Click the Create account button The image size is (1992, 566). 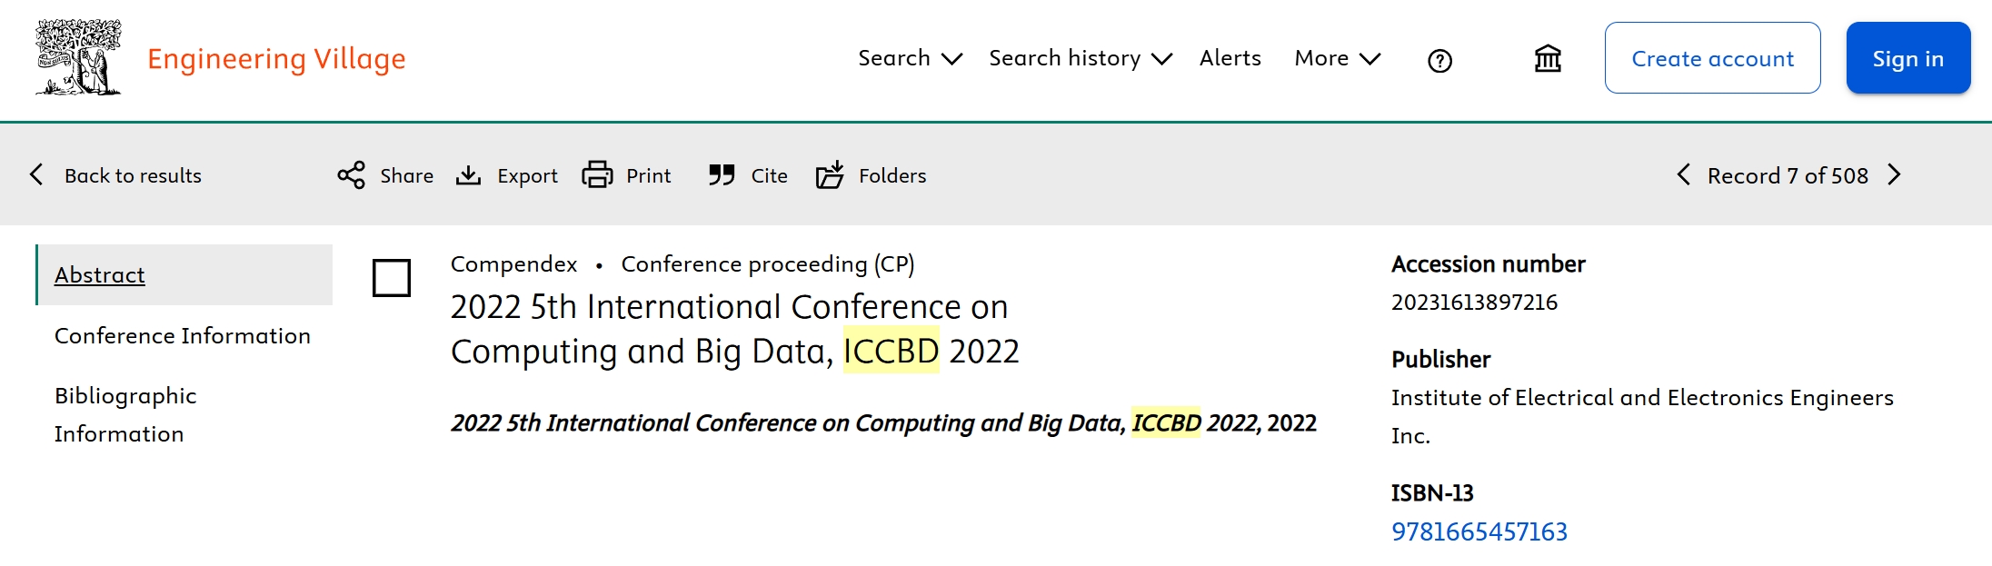1712,58
